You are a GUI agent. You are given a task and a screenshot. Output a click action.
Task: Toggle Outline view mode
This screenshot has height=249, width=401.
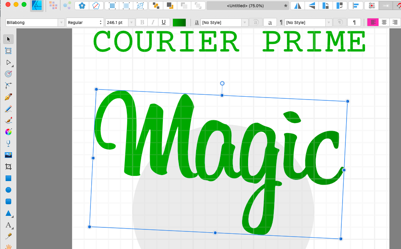click(x=140, y=6)
